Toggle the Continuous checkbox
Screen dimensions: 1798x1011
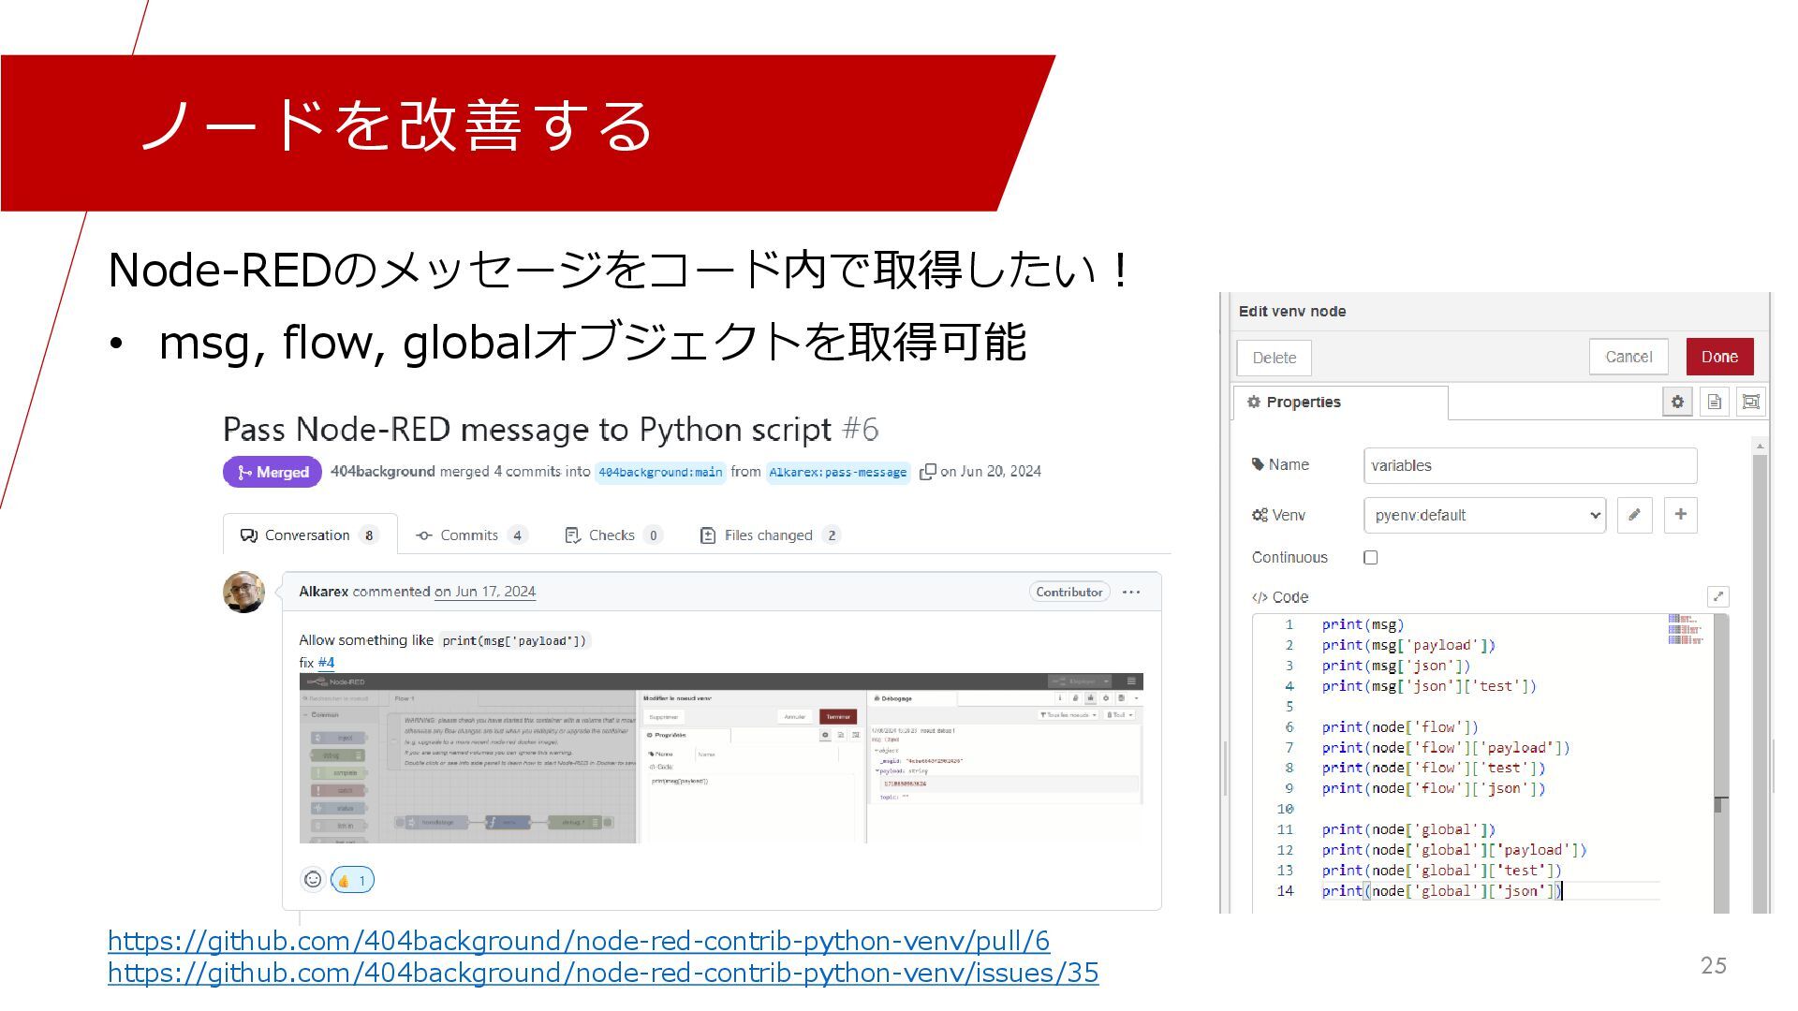pyautogui.click(x=1371, y=558)
